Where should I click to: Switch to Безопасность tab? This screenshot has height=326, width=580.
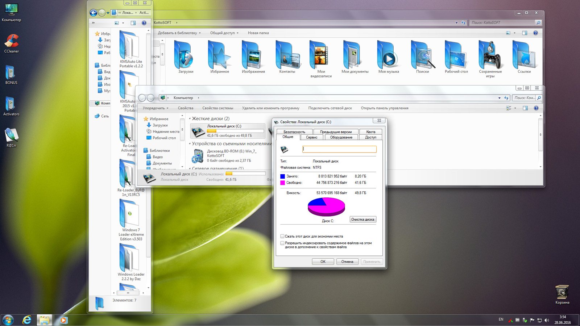[294, 132]
